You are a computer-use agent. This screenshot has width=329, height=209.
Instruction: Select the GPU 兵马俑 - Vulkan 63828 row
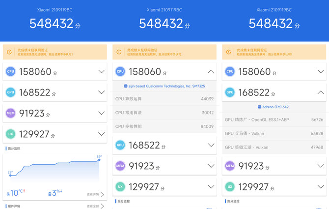pos(274,133)
